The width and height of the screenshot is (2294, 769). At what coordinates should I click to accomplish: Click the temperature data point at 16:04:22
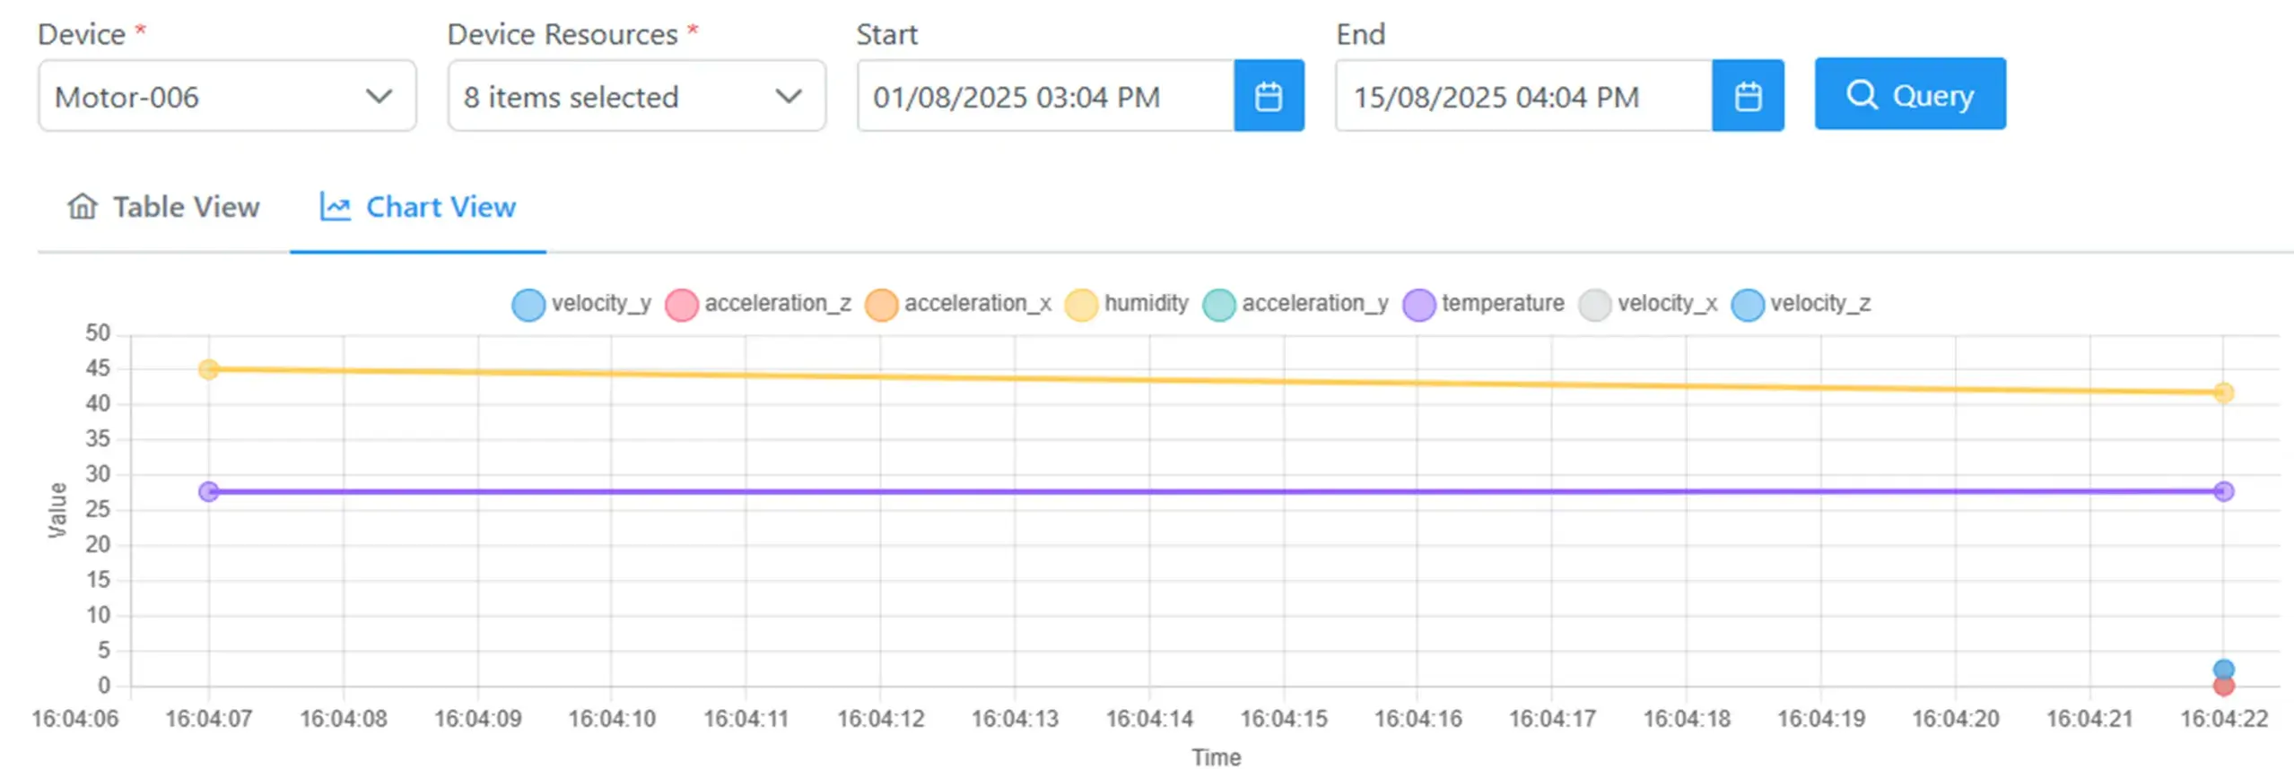click(x=2222, y=491)
